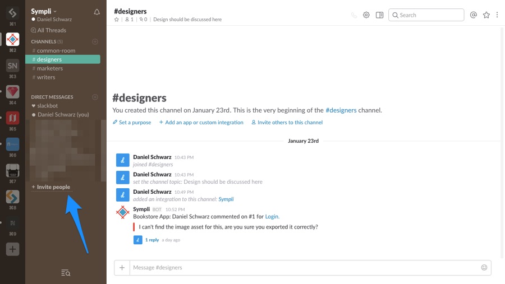Toggle the channel details pane icon

click(380, 15)
